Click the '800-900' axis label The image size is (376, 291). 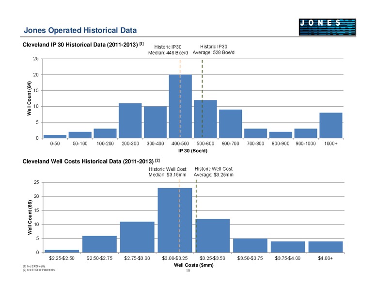(x=281, y=144)
